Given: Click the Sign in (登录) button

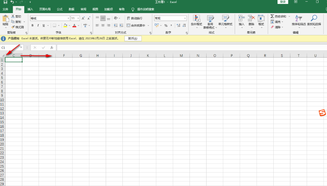Looking at the screenshot, I should pos(283,2).
